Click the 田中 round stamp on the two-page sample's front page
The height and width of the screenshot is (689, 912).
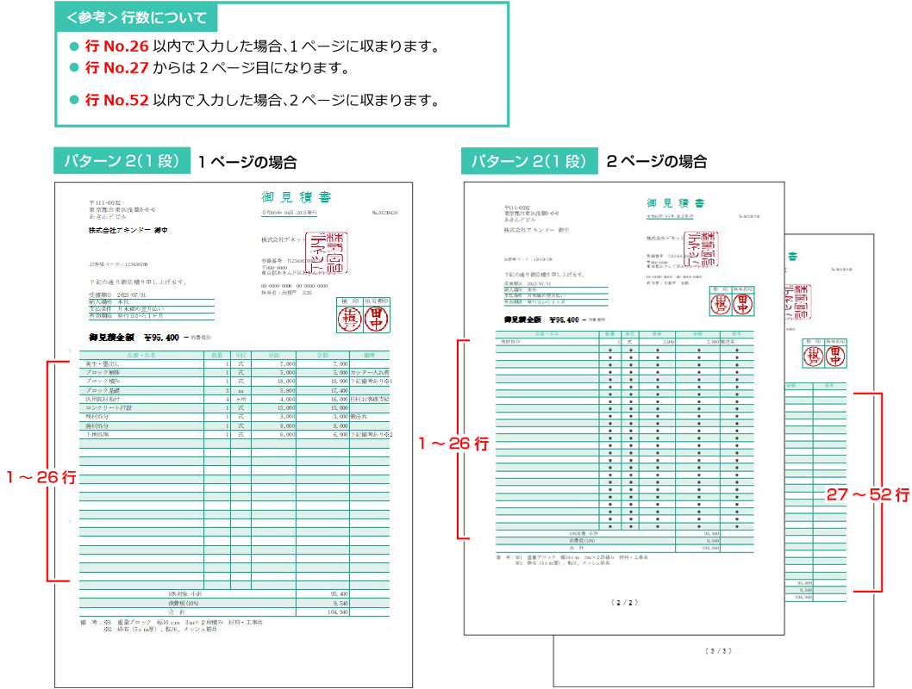[x=743, y=304]
